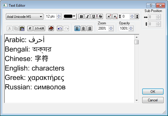Click the Russian word 'символов'
The width and height of the screenshot is (168, 116).
click(x=50, y=87)
